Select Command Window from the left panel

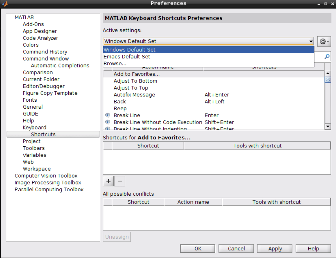[x=46, y=58]
